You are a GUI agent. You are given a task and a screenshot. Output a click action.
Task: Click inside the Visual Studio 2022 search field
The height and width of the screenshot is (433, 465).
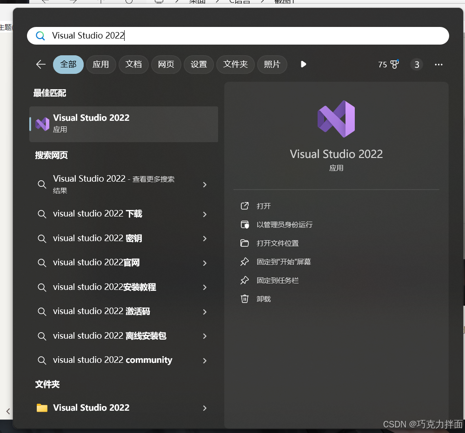(238, 36)
